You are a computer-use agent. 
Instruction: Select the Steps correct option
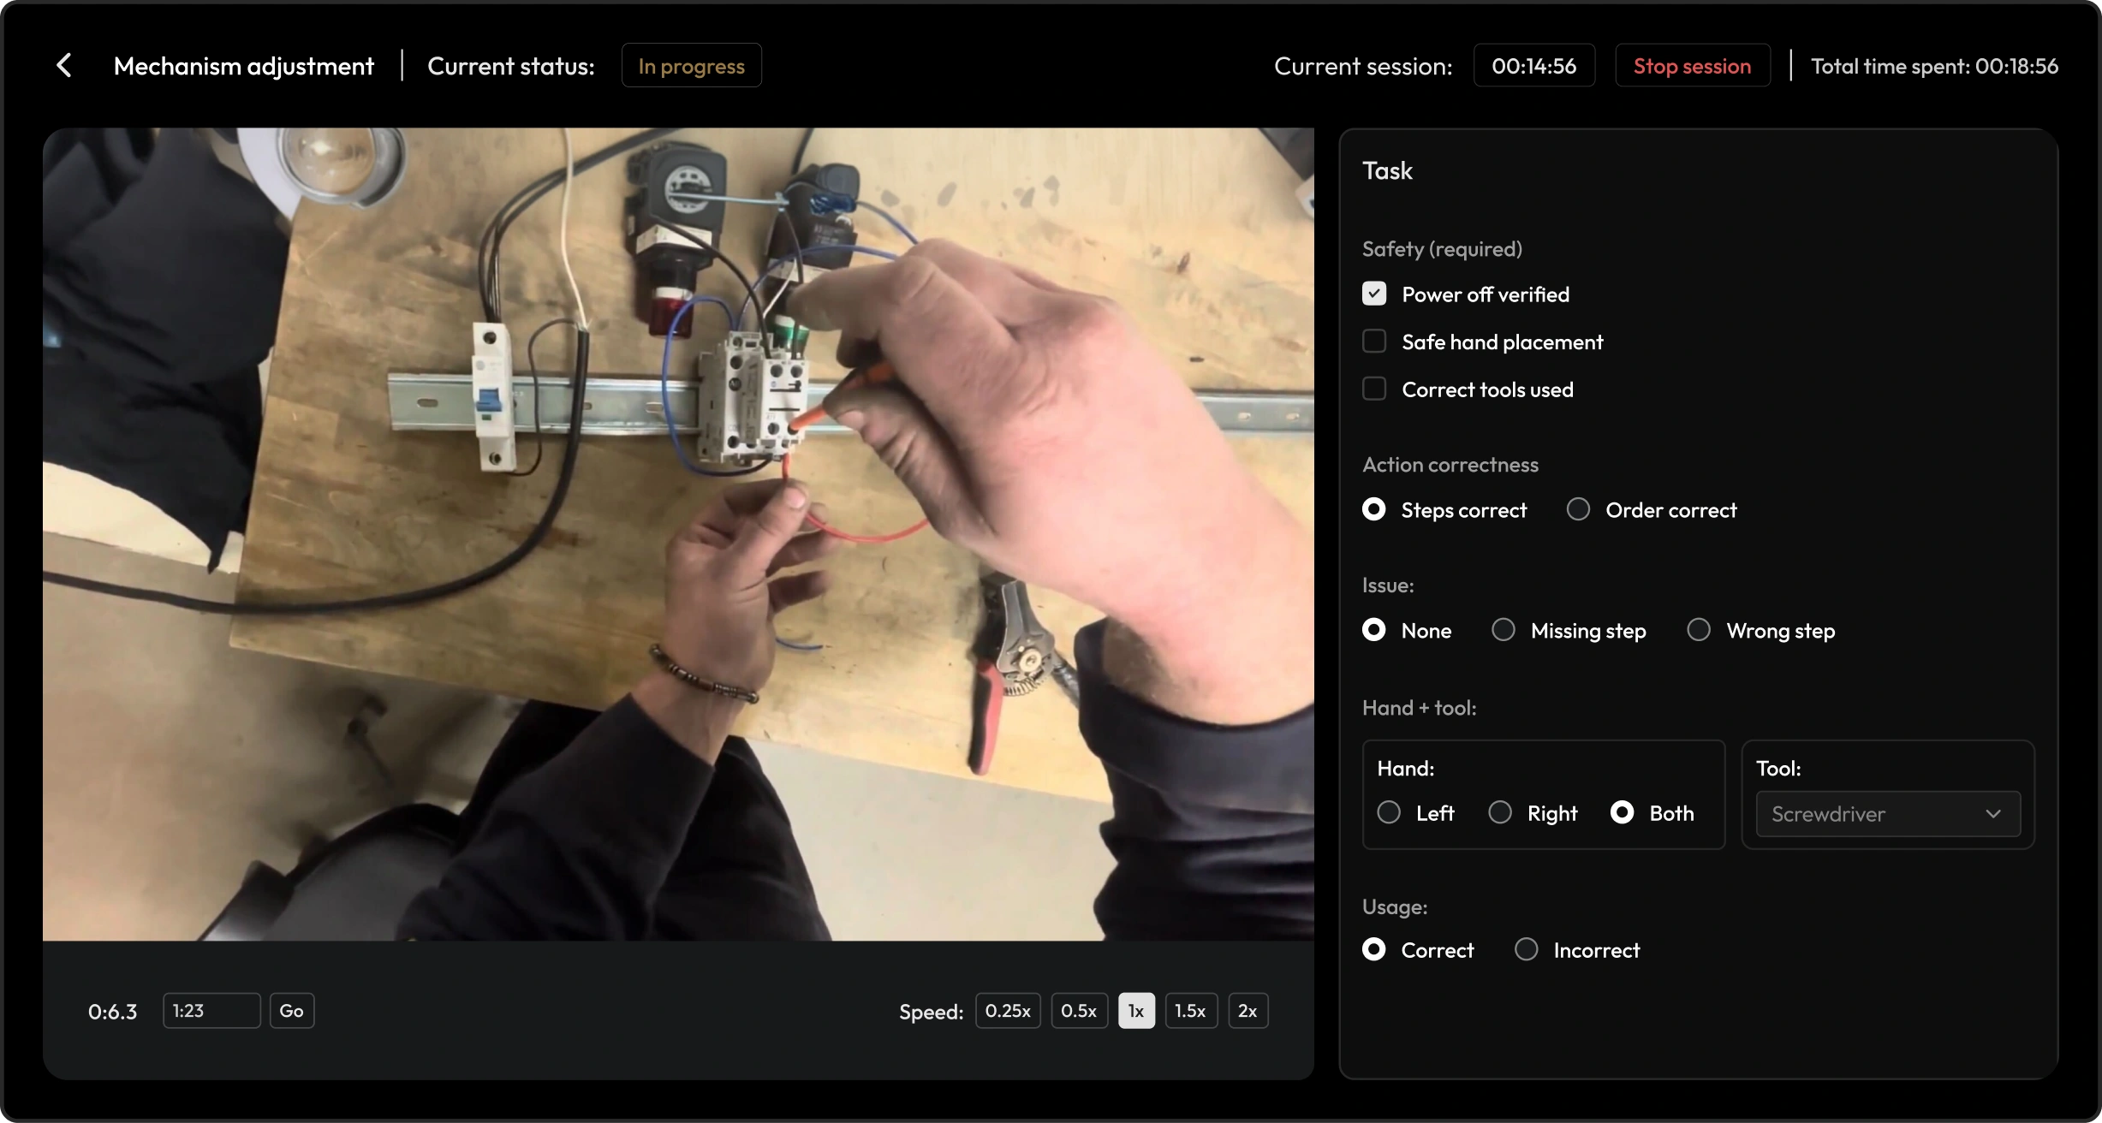point(1375,508)
